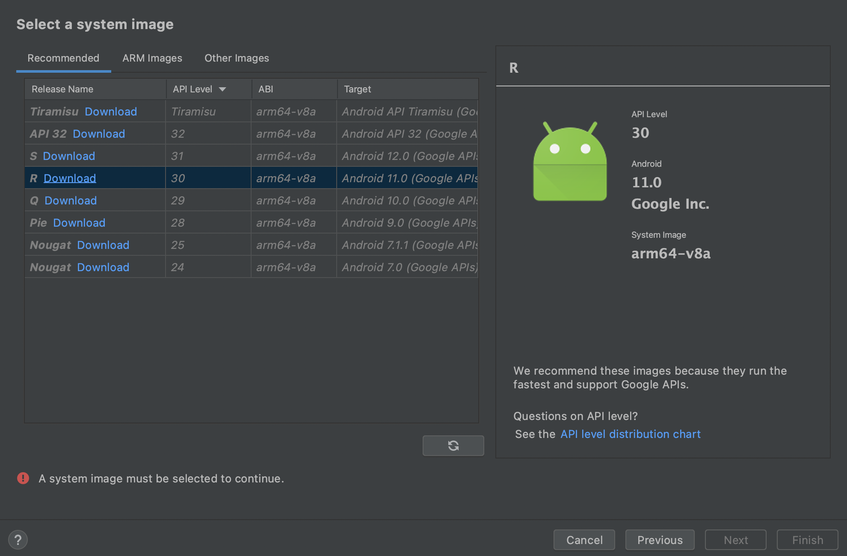Select the Tiramisu API level cell
This screenshot has width=847, height=556.
pos(208,112)
